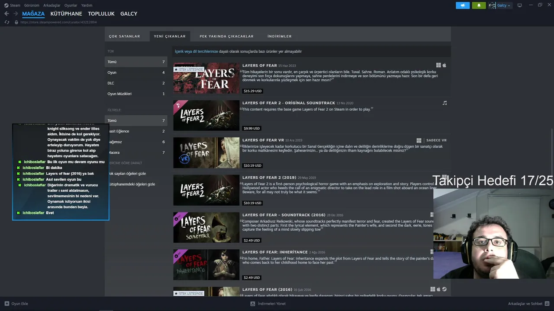Click $10.19 USD price on Layers of Fear VR

click(x=253, y=165)
